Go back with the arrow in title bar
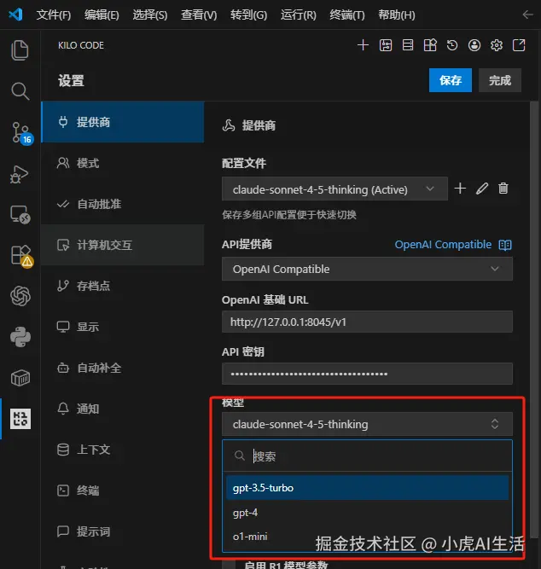 (527, 15)
